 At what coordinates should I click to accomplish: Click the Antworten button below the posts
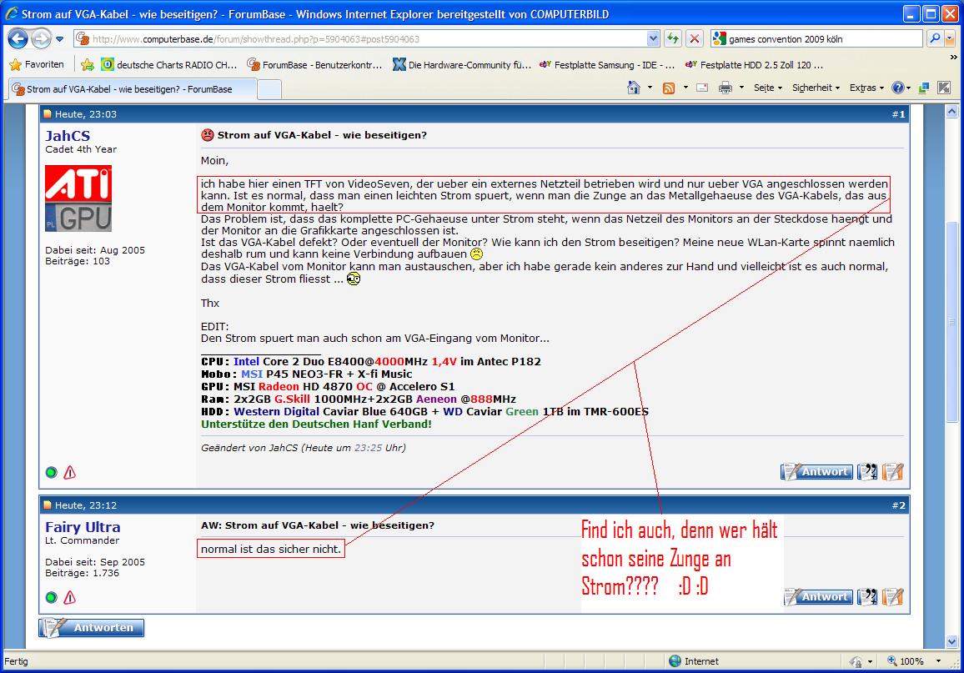point(92,627)
